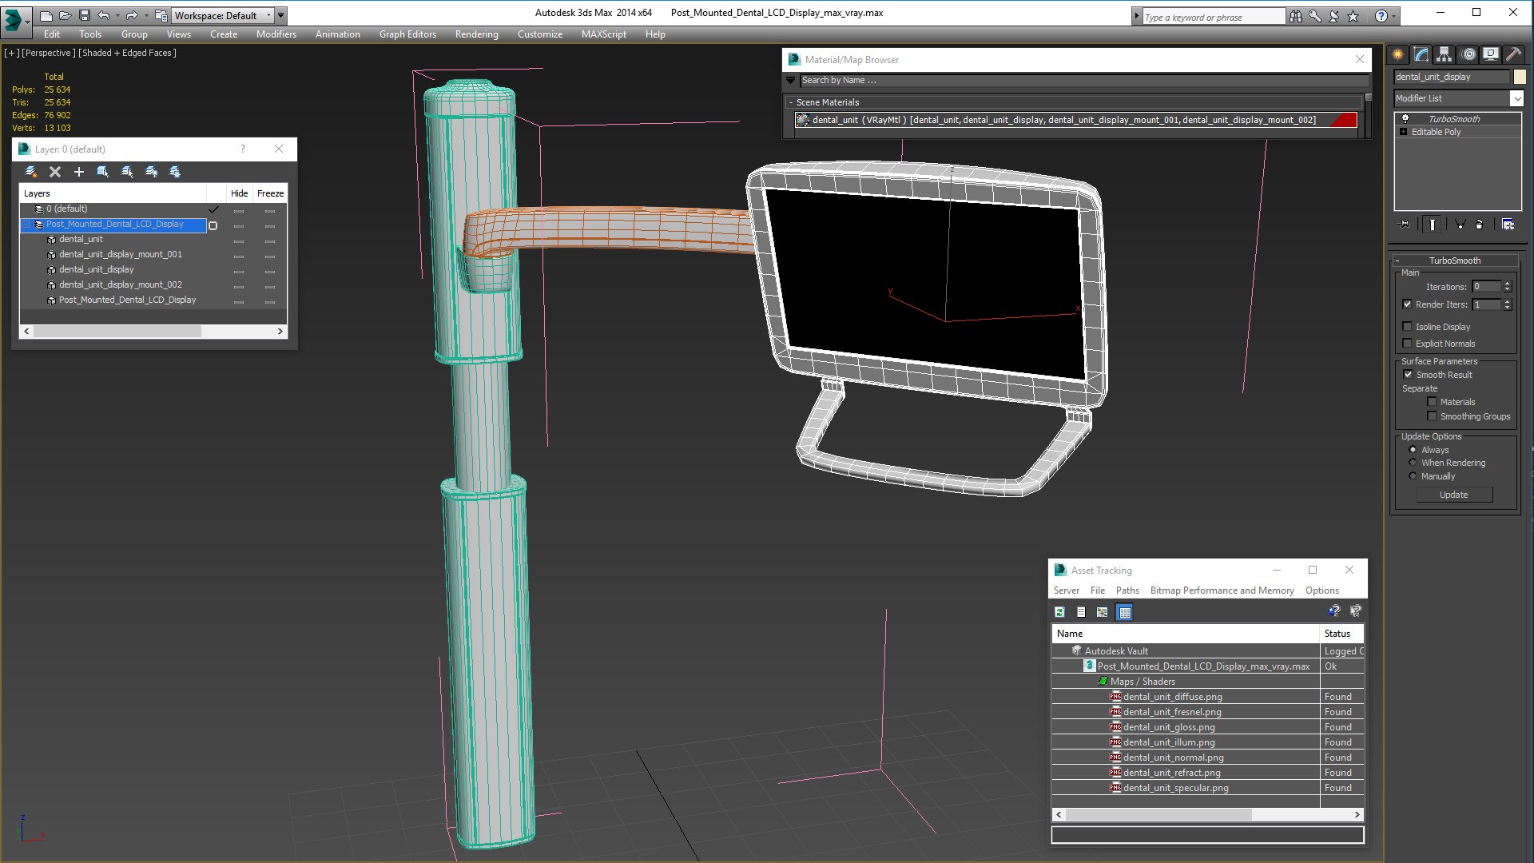Viewport: 1534px width, 863px height.
Task: Open the Hierarchy panel tab icon
Action: coord(1444,54)
